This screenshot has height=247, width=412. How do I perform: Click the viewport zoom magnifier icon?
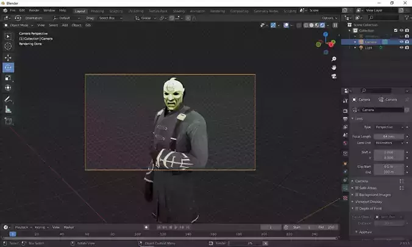pyautogui.click(x=334, y=59)
